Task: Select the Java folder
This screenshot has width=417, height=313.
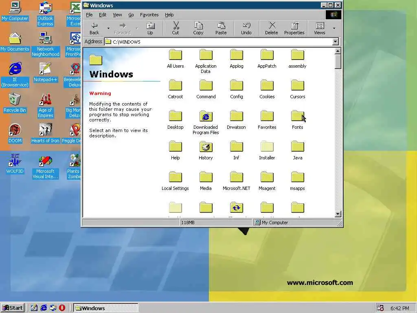Action: pos(298,151)
